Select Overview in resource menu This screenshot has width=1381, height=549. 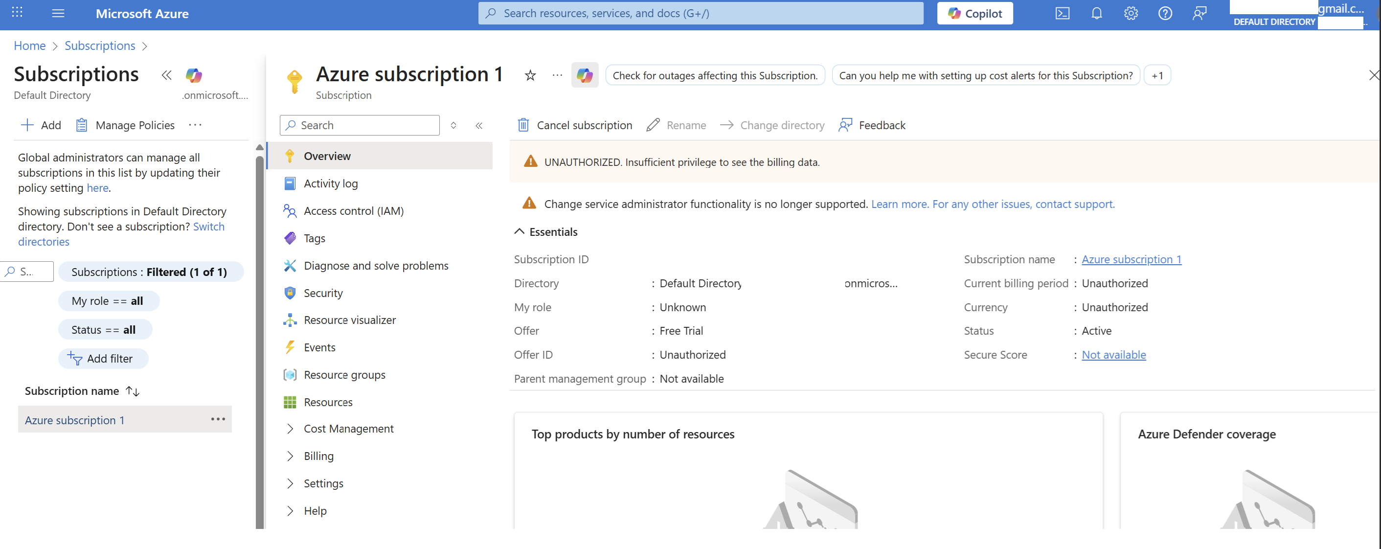pos(380,156)
